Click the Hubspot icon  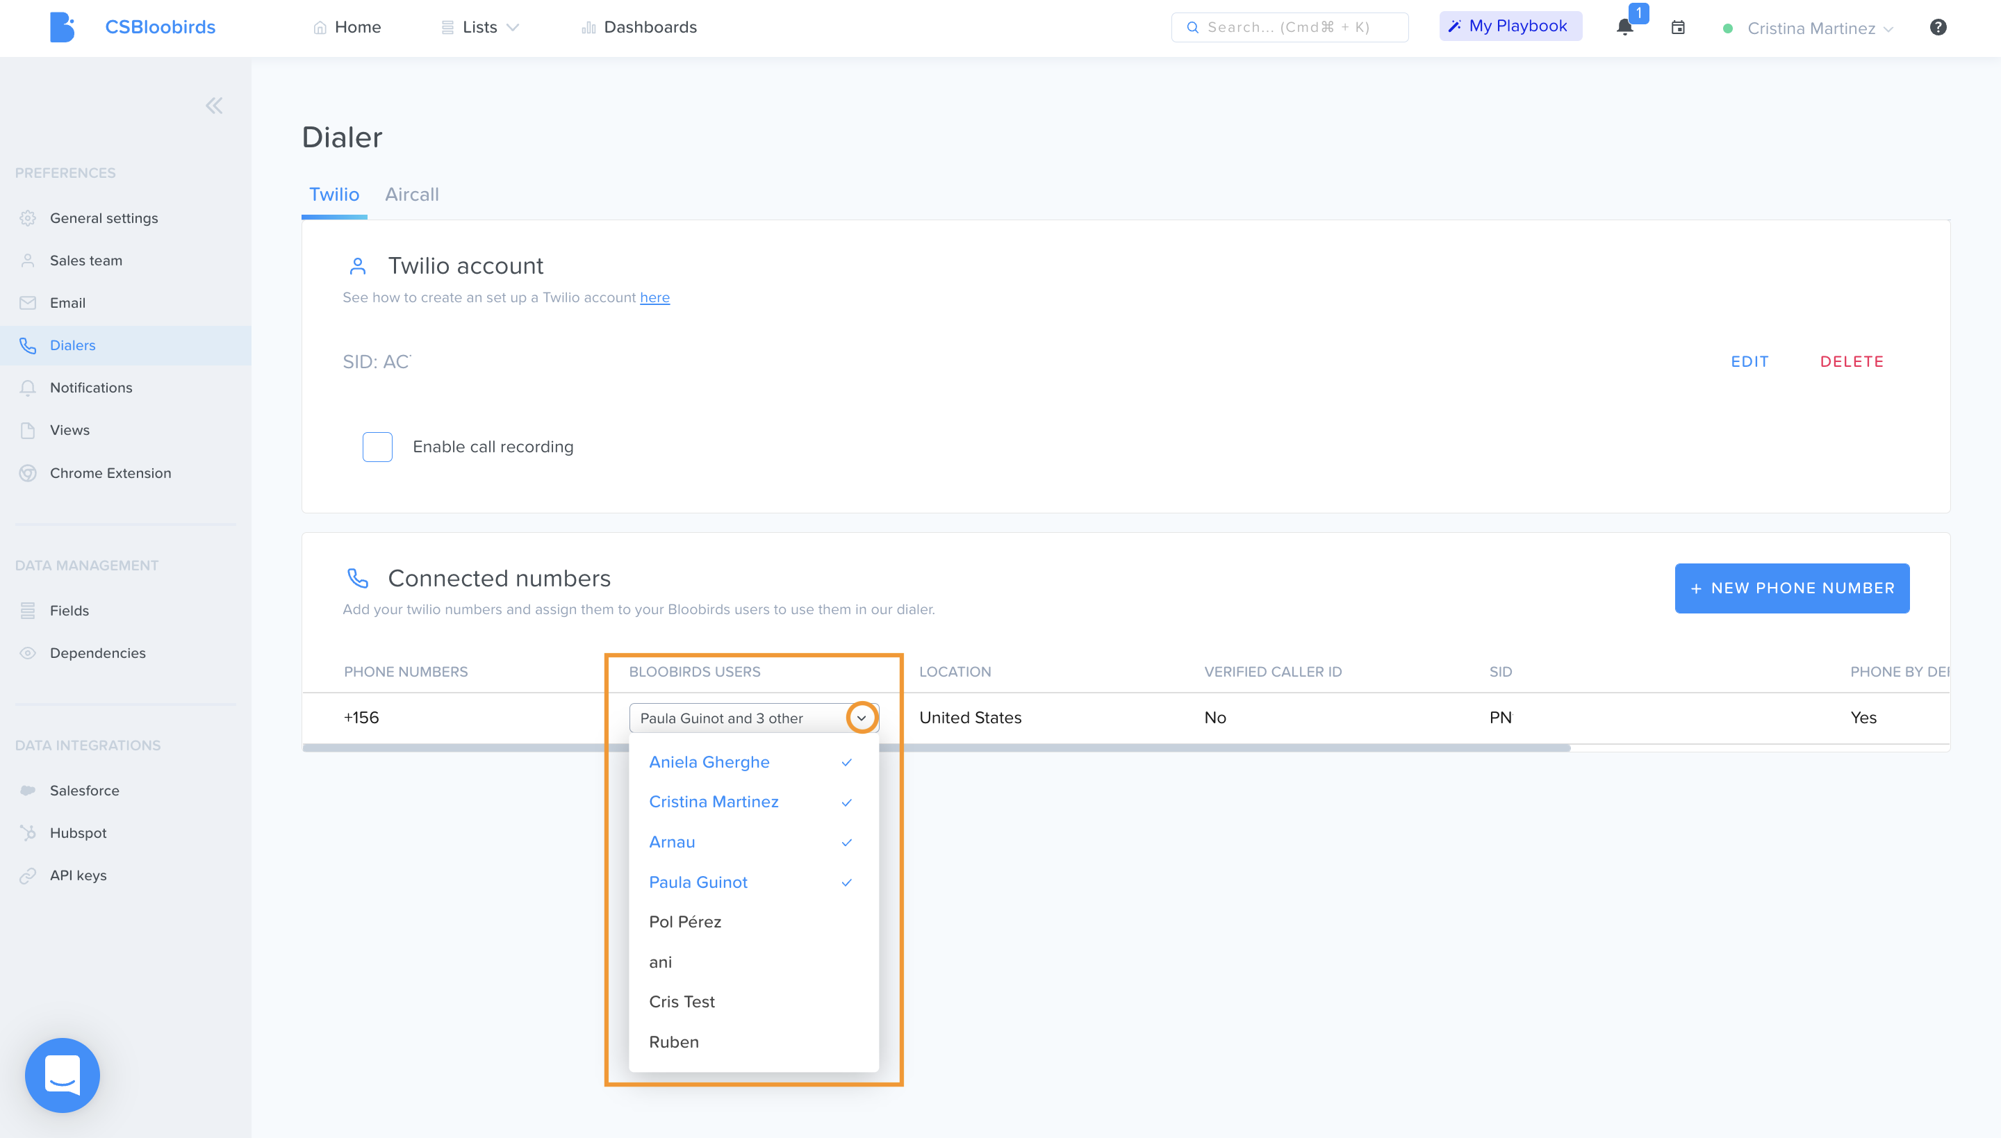(28, 832)
